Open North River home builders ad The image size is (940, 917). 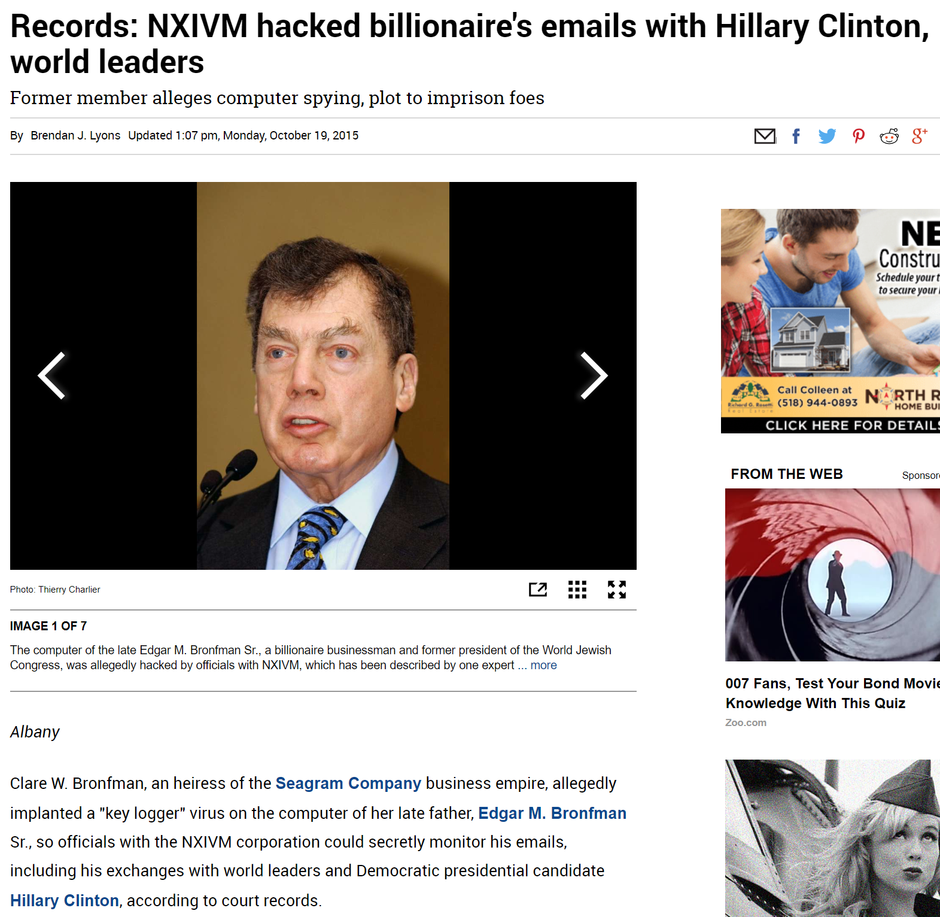pos(831,321)
